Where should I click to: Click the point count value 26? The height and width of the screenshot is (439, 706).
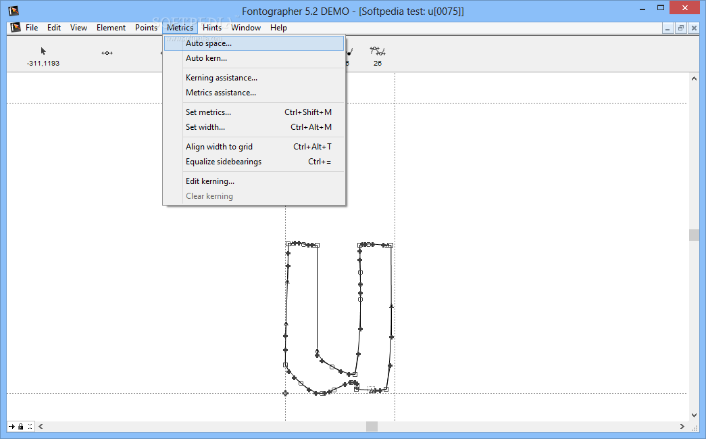coord(377,63)
